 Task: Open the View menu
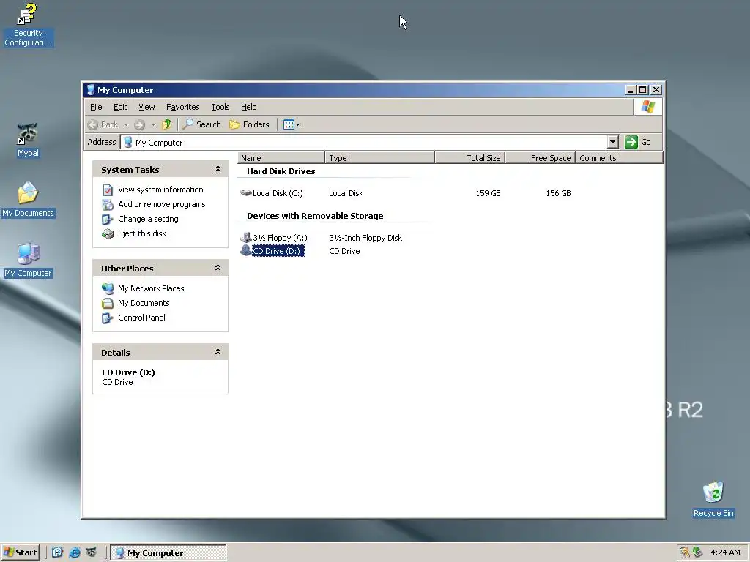click(x=146, y=107)
